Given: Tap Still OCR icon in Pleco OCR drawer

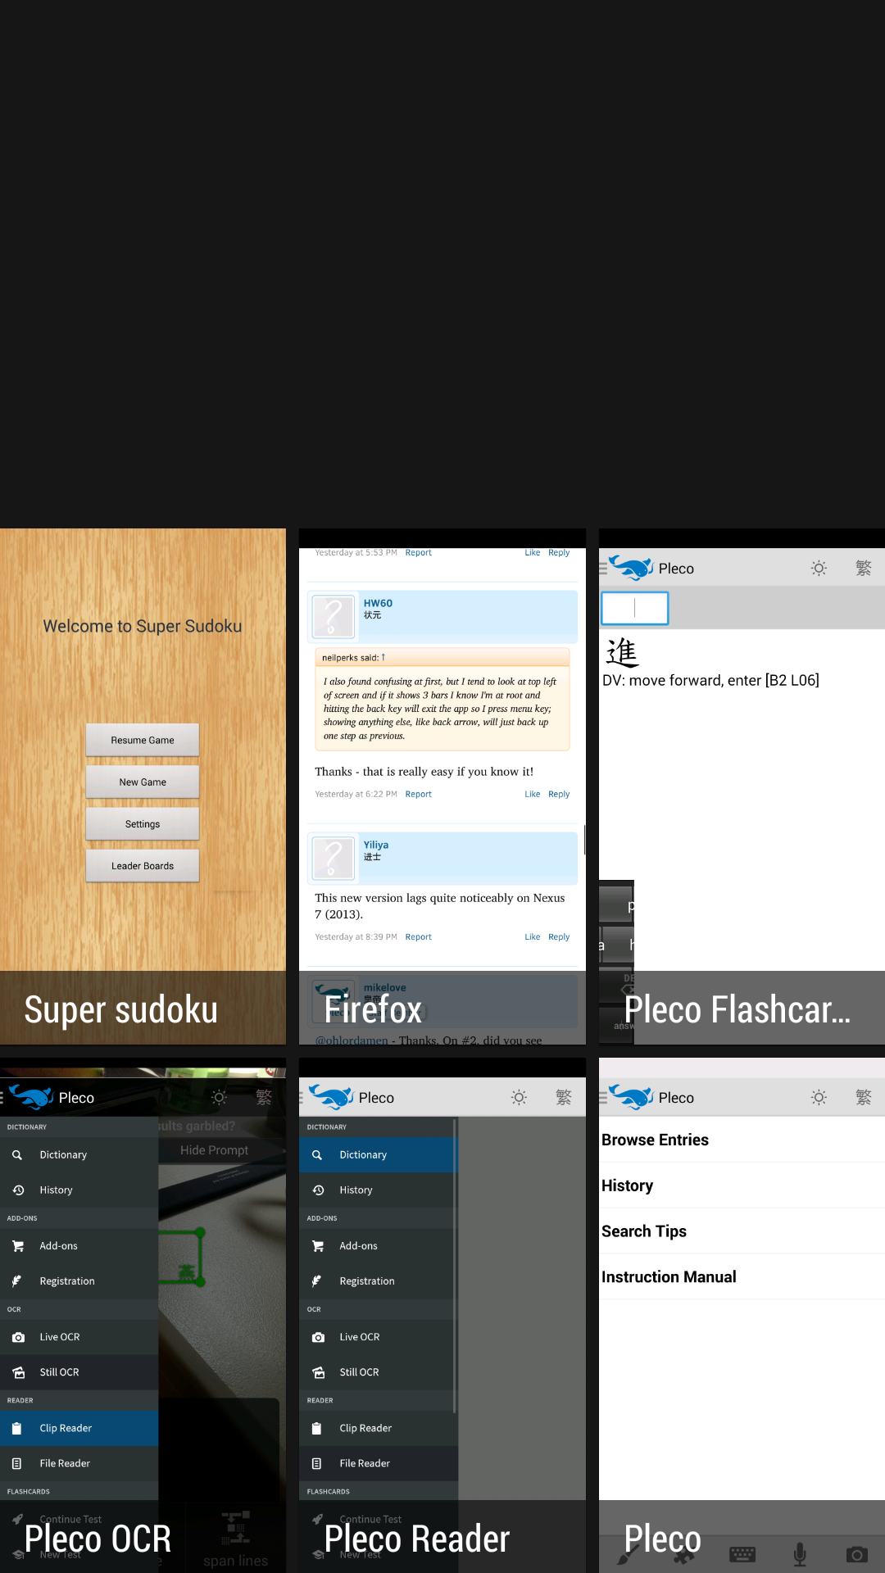Looking at the screenshot, I should click(x=18, y=1372).
